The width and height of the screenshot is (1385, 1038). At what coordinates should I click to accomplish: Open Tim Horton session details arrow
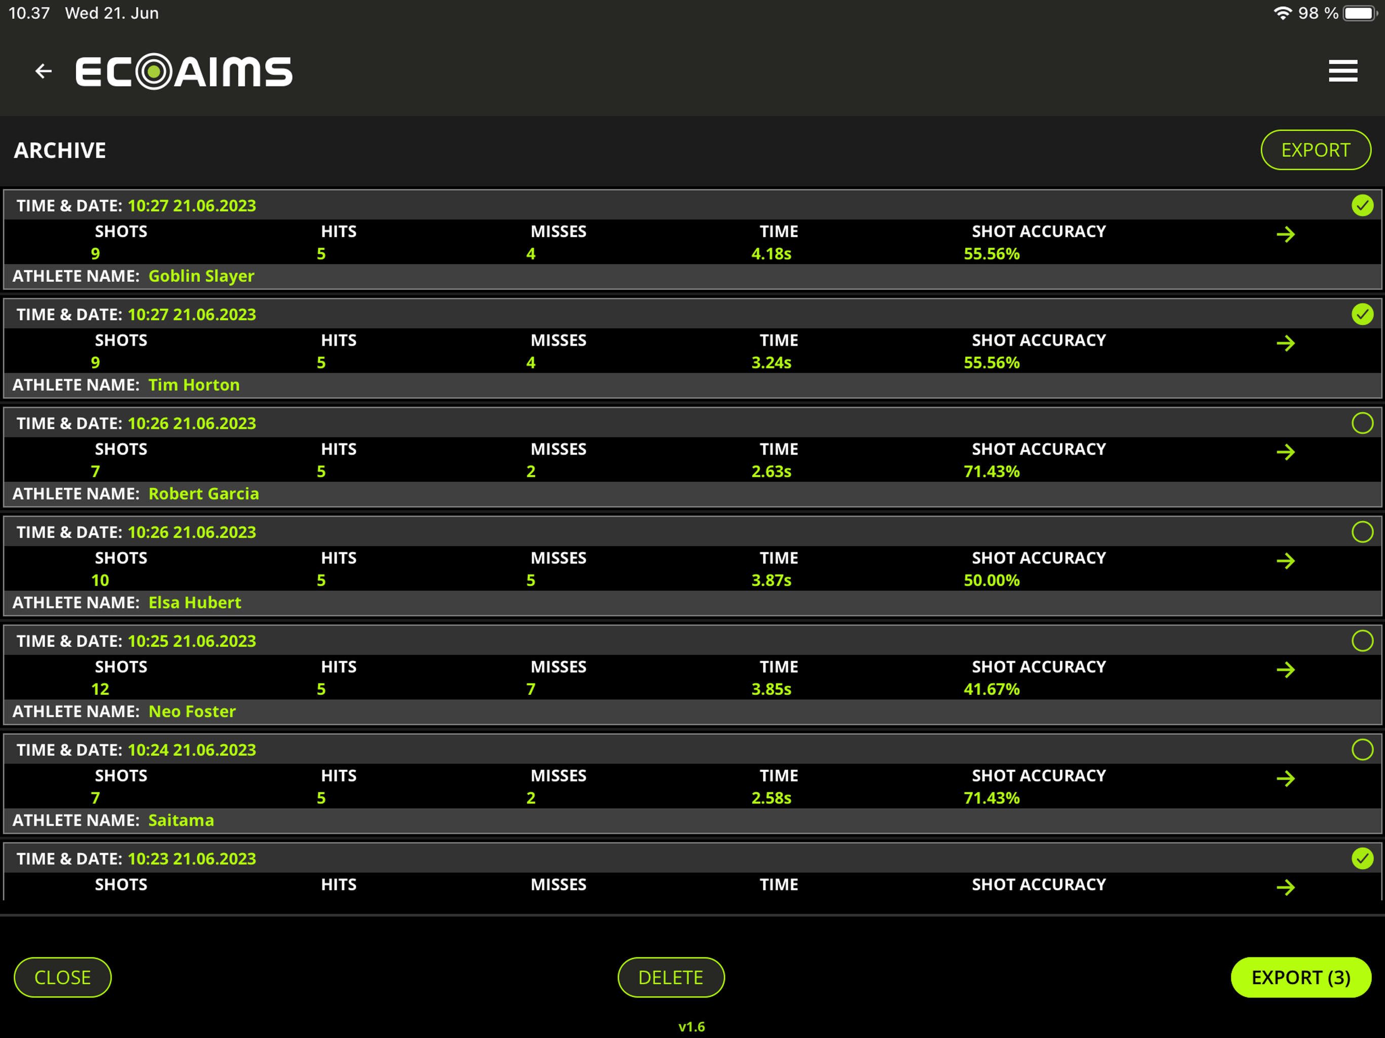(x=1286, y=344)
